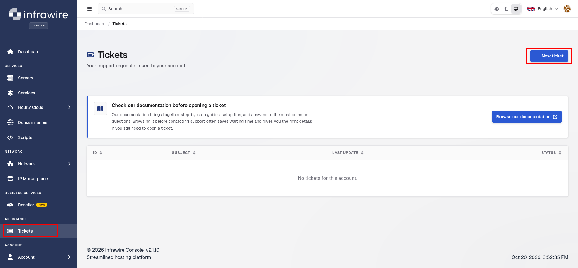Expand the Account submenu chevron
This screenshot has height=268, width=578.
coord(69,257)
